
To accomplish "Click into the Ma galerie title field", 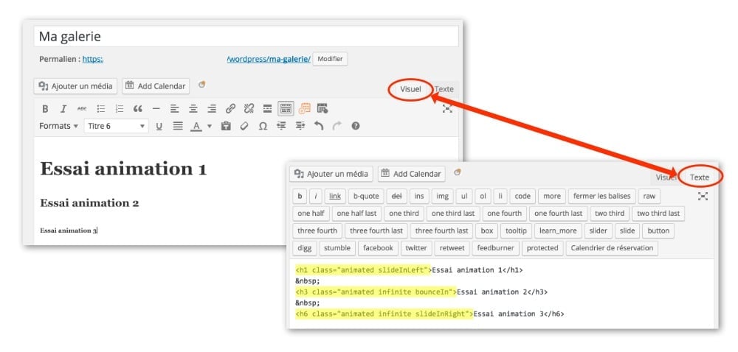I will 246,36.
